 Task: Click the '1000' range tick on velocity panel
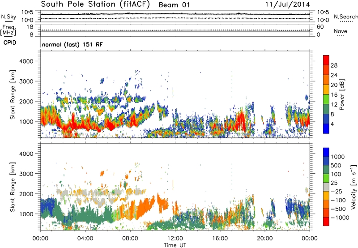[26, 214]
